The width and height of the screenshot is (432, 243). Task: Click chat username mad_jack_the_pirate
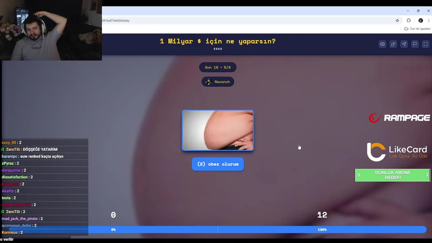pos(20,219)
